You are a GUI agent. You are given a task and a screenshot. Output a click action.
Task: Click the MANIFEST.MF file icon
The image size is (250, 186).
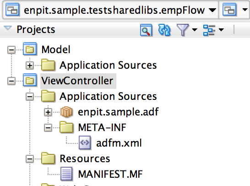(66, 174)
